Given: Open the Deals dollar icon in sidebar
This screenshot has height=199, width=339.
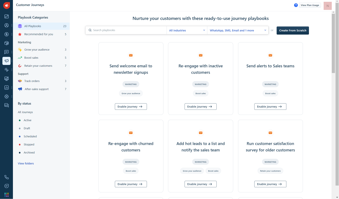Looking at the screenshot, I should [x=7, y=34].
